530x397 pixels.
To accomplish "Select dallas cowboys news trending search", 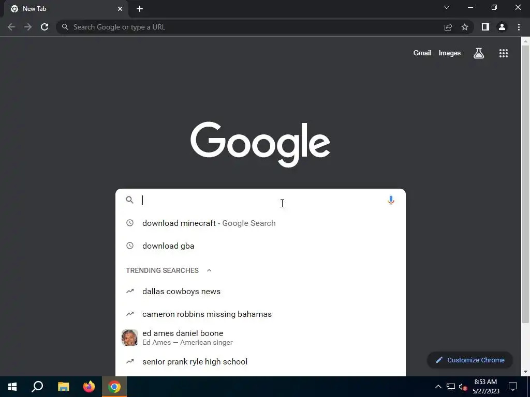I will coord(260,292).
